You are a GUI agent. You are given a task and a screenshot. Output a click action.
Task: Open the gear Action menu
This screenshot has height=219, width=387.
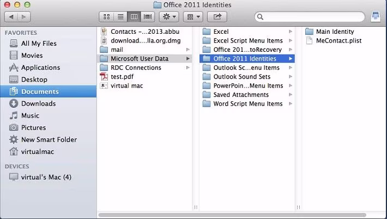(169, 17)
